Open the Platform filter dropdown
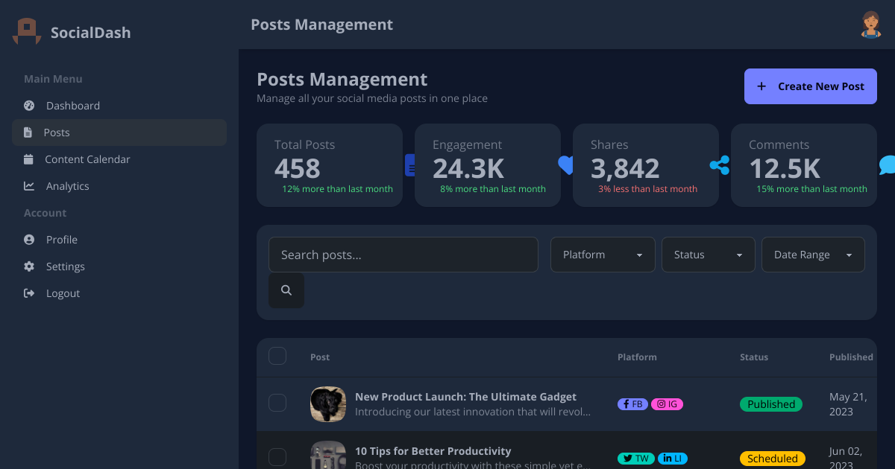This screenshot has height=469, width=895. (603, 254)
